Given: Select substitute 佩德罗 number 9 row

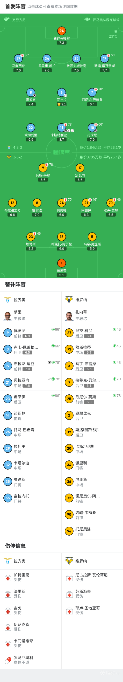Looking at the screenshot, I should click(31, 333).
